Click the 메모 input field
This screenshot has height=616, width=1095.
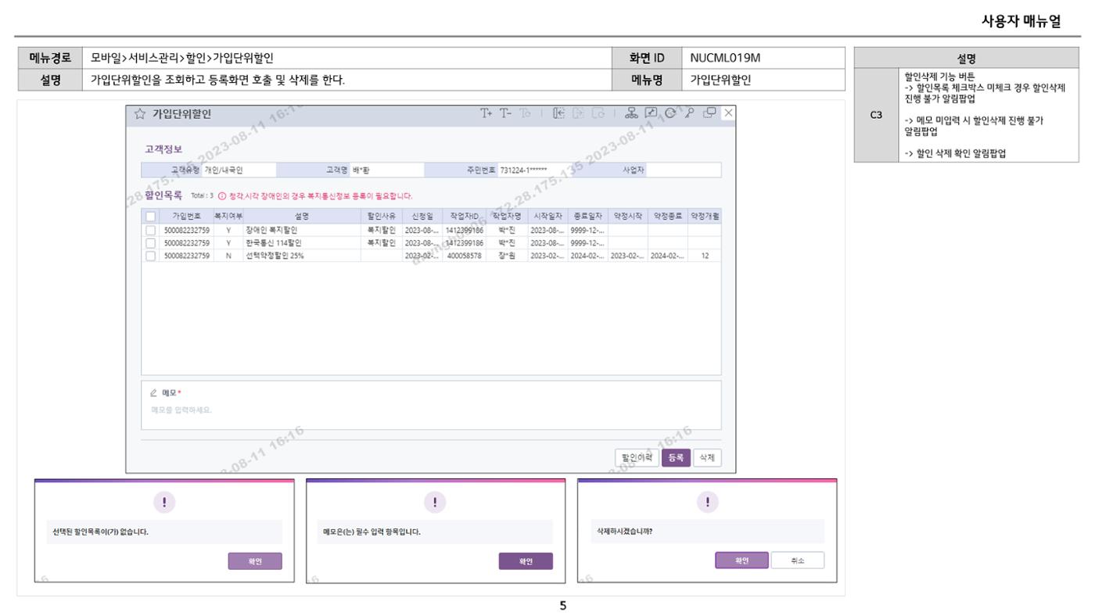coord(431,410)
